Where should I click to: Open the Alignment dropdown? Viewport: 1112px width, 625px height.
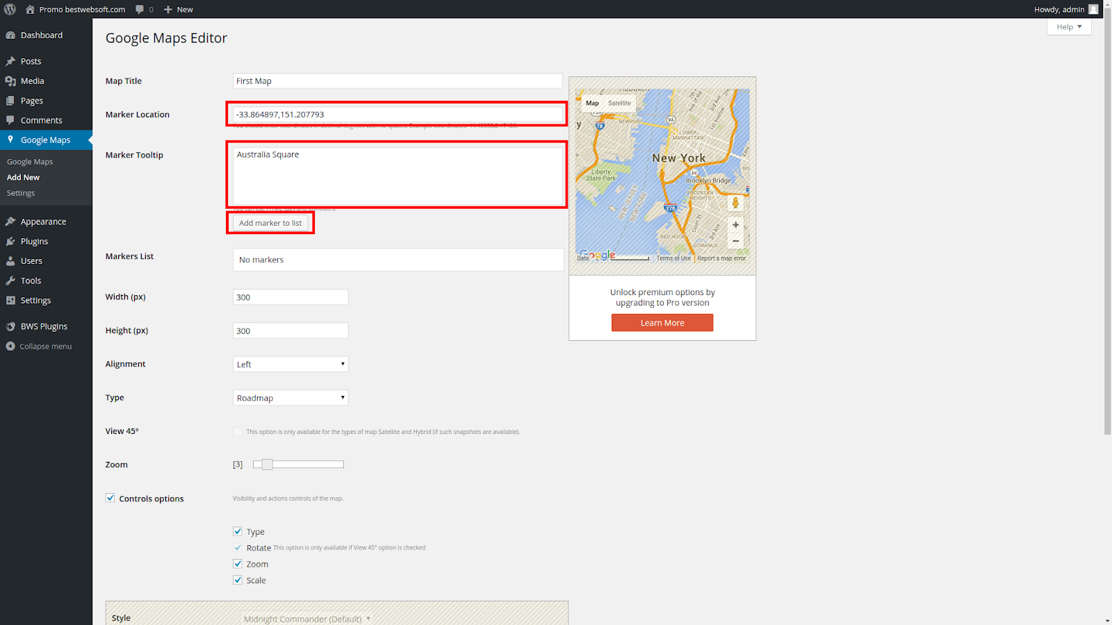point(291,364)
